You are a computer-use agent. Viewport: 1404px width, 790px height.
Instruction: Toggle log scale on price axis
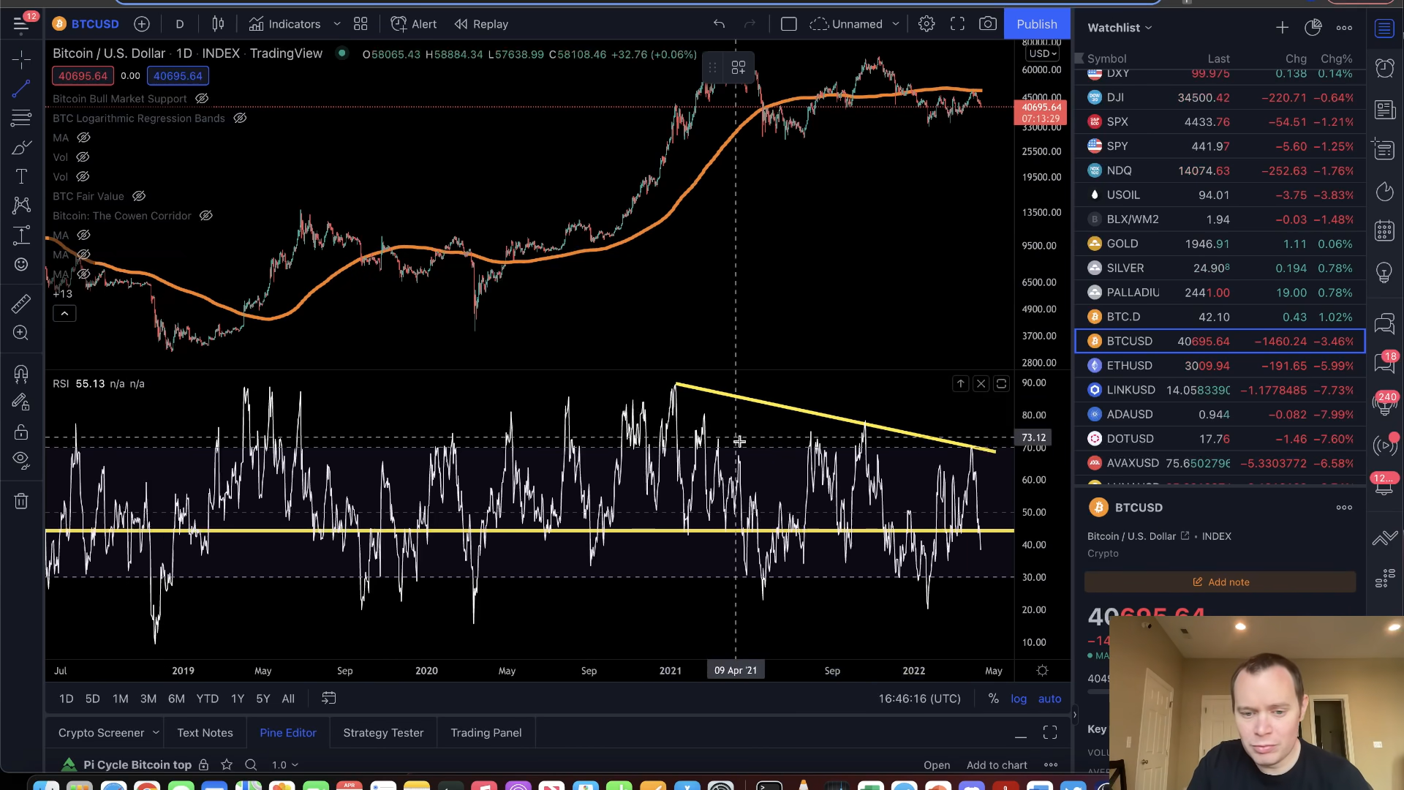[1019, 699]
